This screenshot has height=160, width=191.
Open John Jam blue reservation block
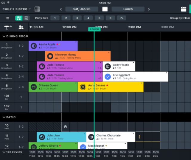tap(61, 137)
